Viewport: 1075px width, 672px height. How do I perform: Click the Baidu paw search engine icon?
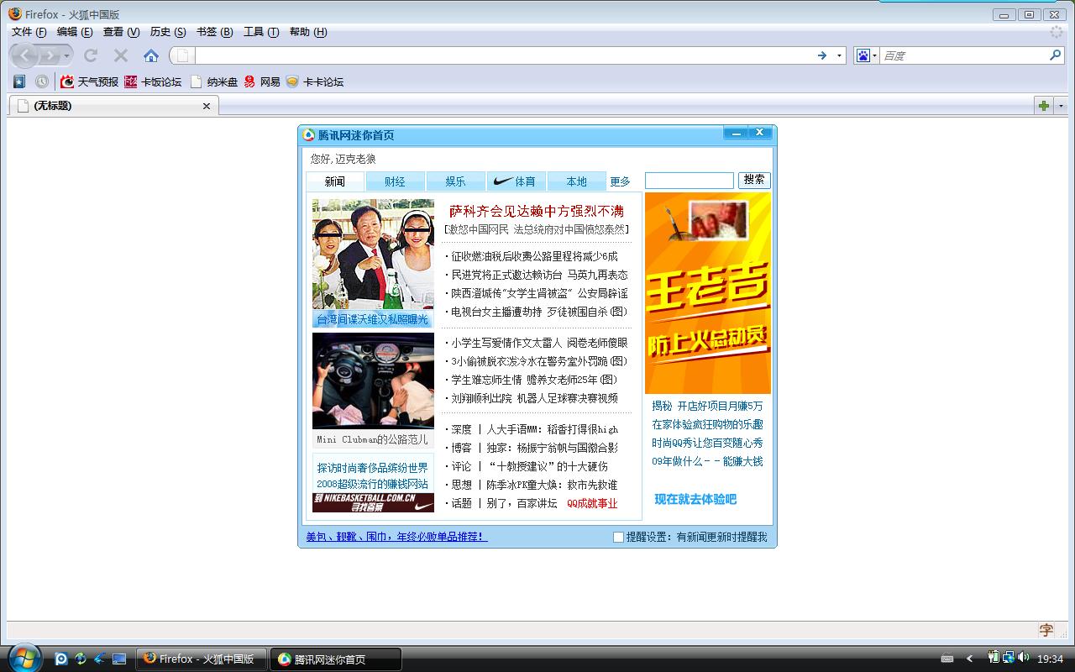click(863, 55)
